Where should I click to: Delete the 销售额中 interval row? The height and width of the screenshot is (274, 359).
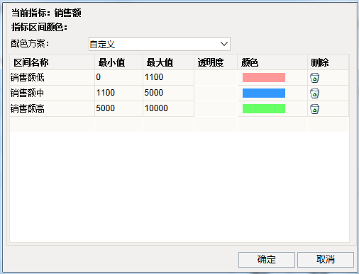(x=314, y=93)
